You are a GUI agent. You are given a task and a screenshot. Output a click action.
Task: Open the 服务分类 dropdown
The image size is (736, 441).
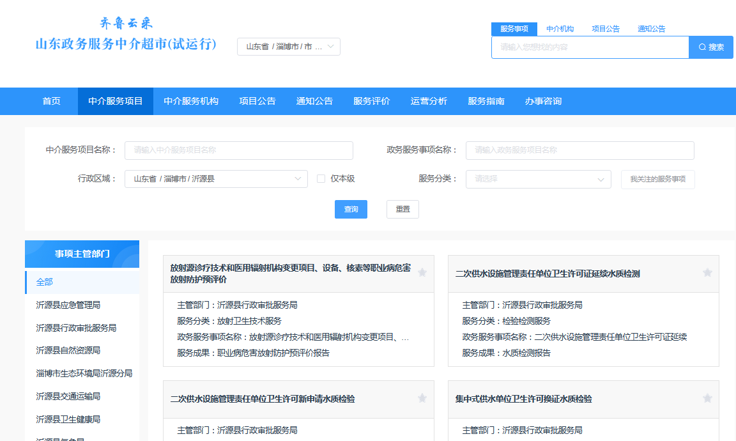point(538,180)
